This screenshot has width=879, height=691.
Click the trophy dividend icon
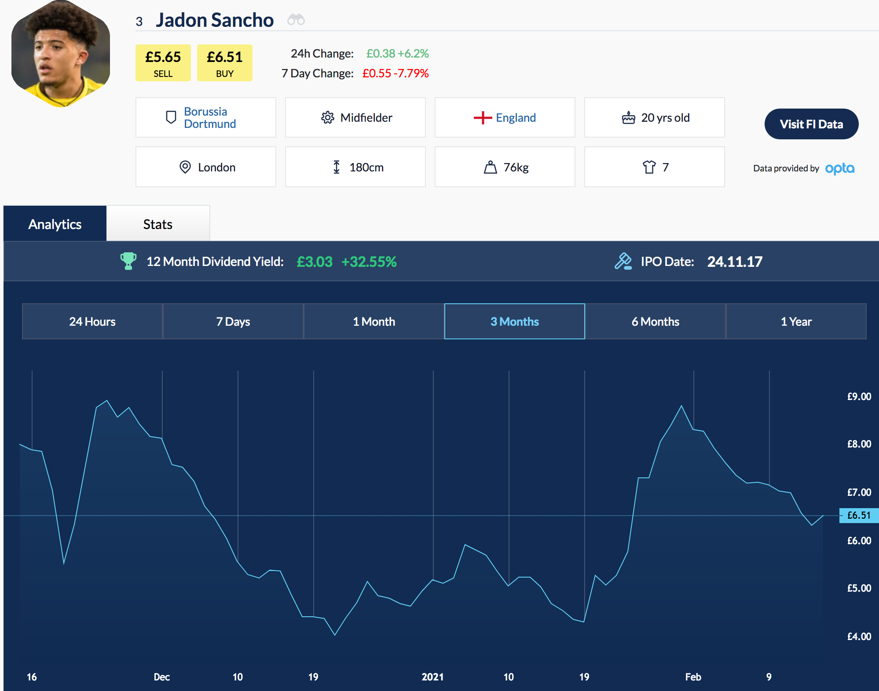[x=128, y=261]
